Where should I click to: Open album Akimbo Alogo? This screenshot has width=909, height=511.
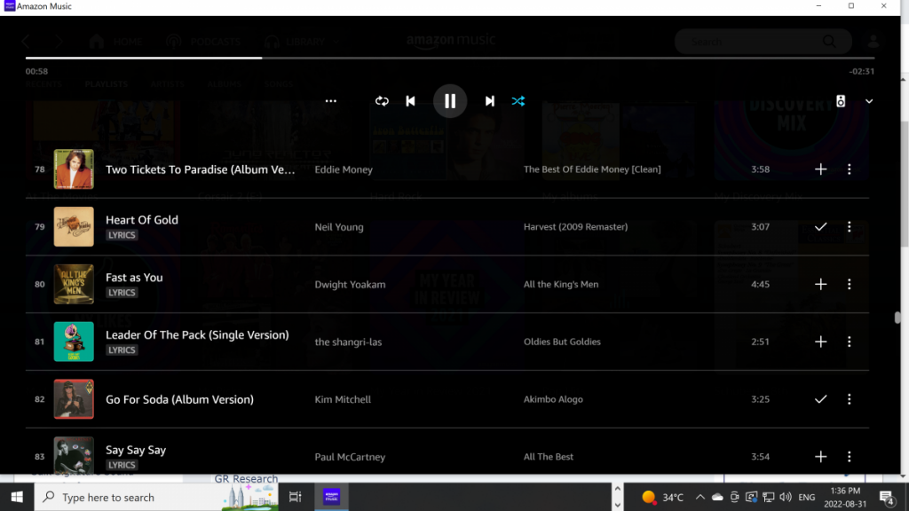(x=553, y=399)
